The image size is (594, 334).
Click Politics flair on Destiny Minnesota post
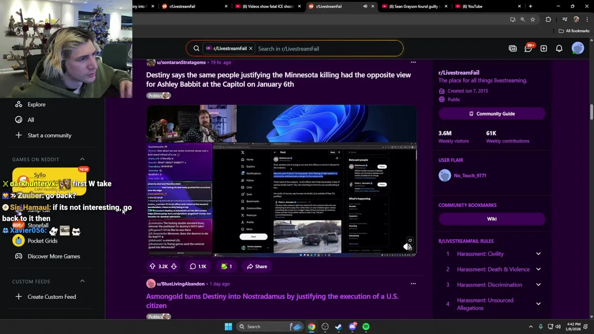tap(159, 96)
